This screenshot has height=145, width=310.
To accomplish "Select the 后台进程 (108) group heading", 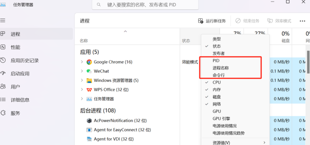I will (98, 111).
